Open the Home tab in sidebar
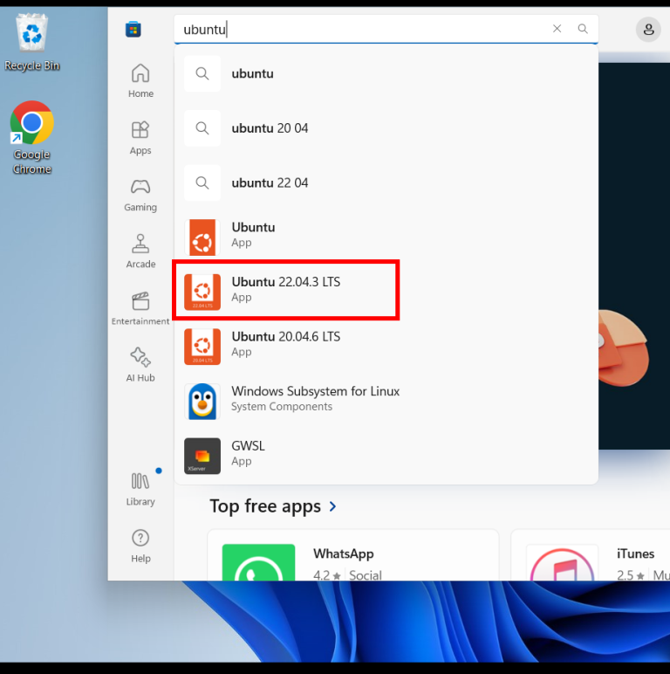This screenshot has width=670, height=674. [140, 81]
